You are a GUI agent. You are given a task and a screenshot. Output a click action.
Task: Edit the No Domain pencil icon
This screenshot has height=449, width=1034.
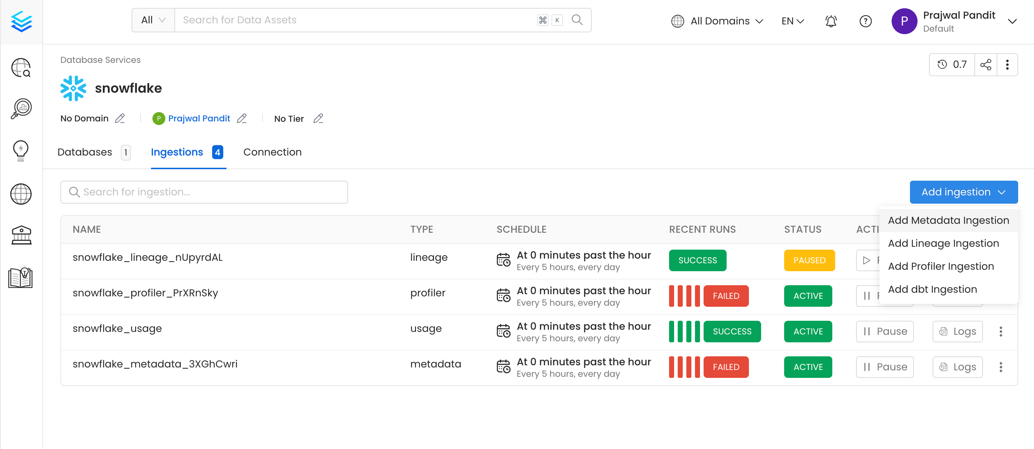120,119
